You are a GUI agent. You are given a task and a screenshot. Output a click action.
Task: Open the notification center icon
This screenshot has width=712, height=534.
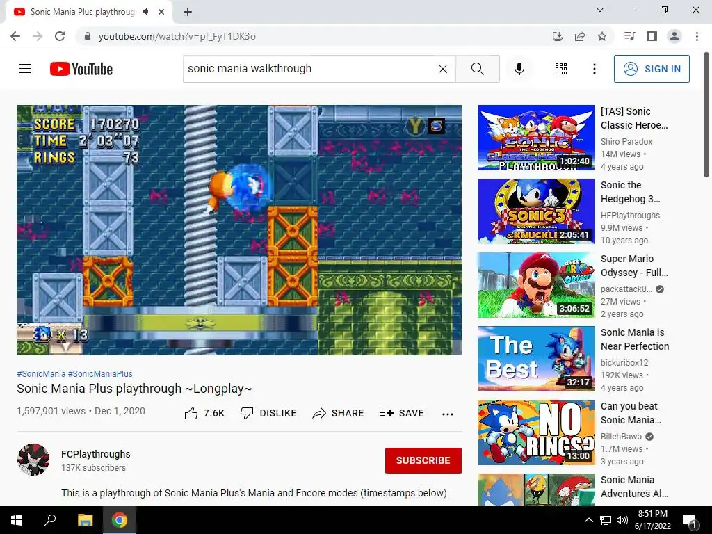point(690,520)
